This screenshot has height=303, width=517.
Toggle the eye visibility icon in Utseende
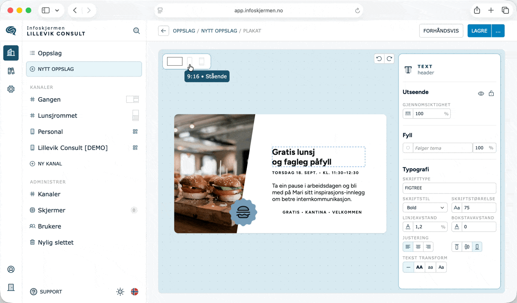[481, 93]
